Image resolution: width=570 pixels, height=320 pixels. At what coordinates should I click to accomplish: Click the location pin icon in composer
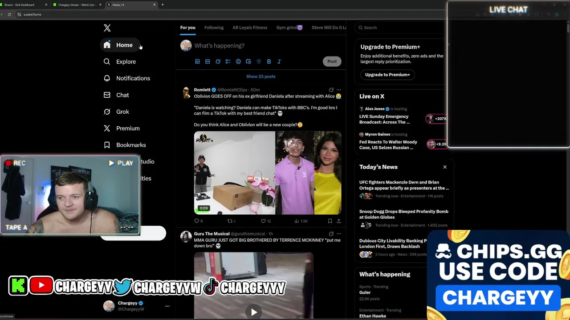[259, 61]
